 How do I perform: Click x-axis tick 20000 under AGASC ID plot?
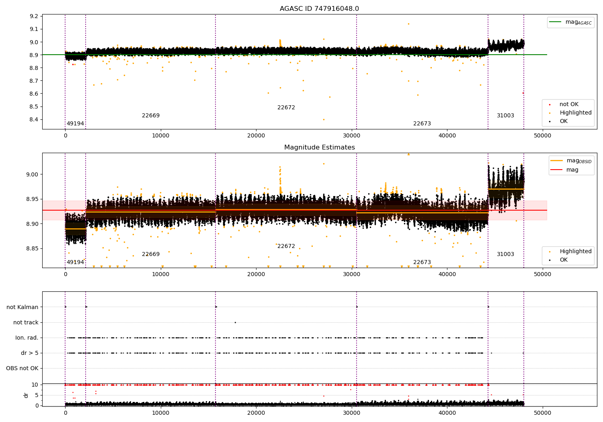tap(256, 136)
